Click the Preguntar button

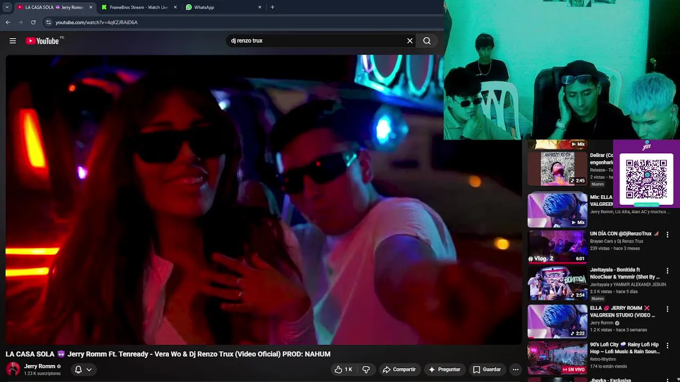pos(445,369)
